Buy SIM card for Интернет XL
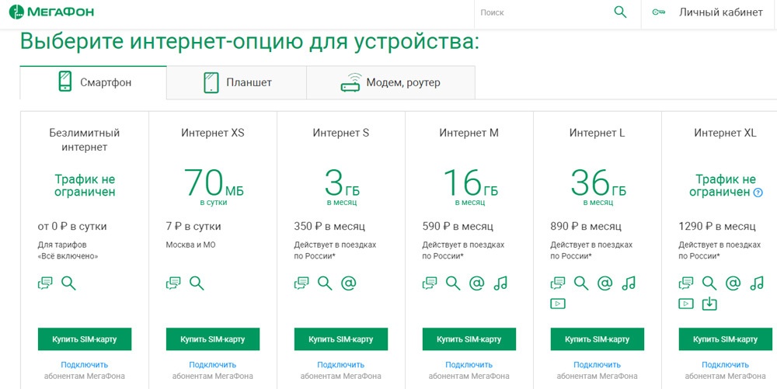The height and width of the screenshot is (389, 777). (x=725, y=339)
